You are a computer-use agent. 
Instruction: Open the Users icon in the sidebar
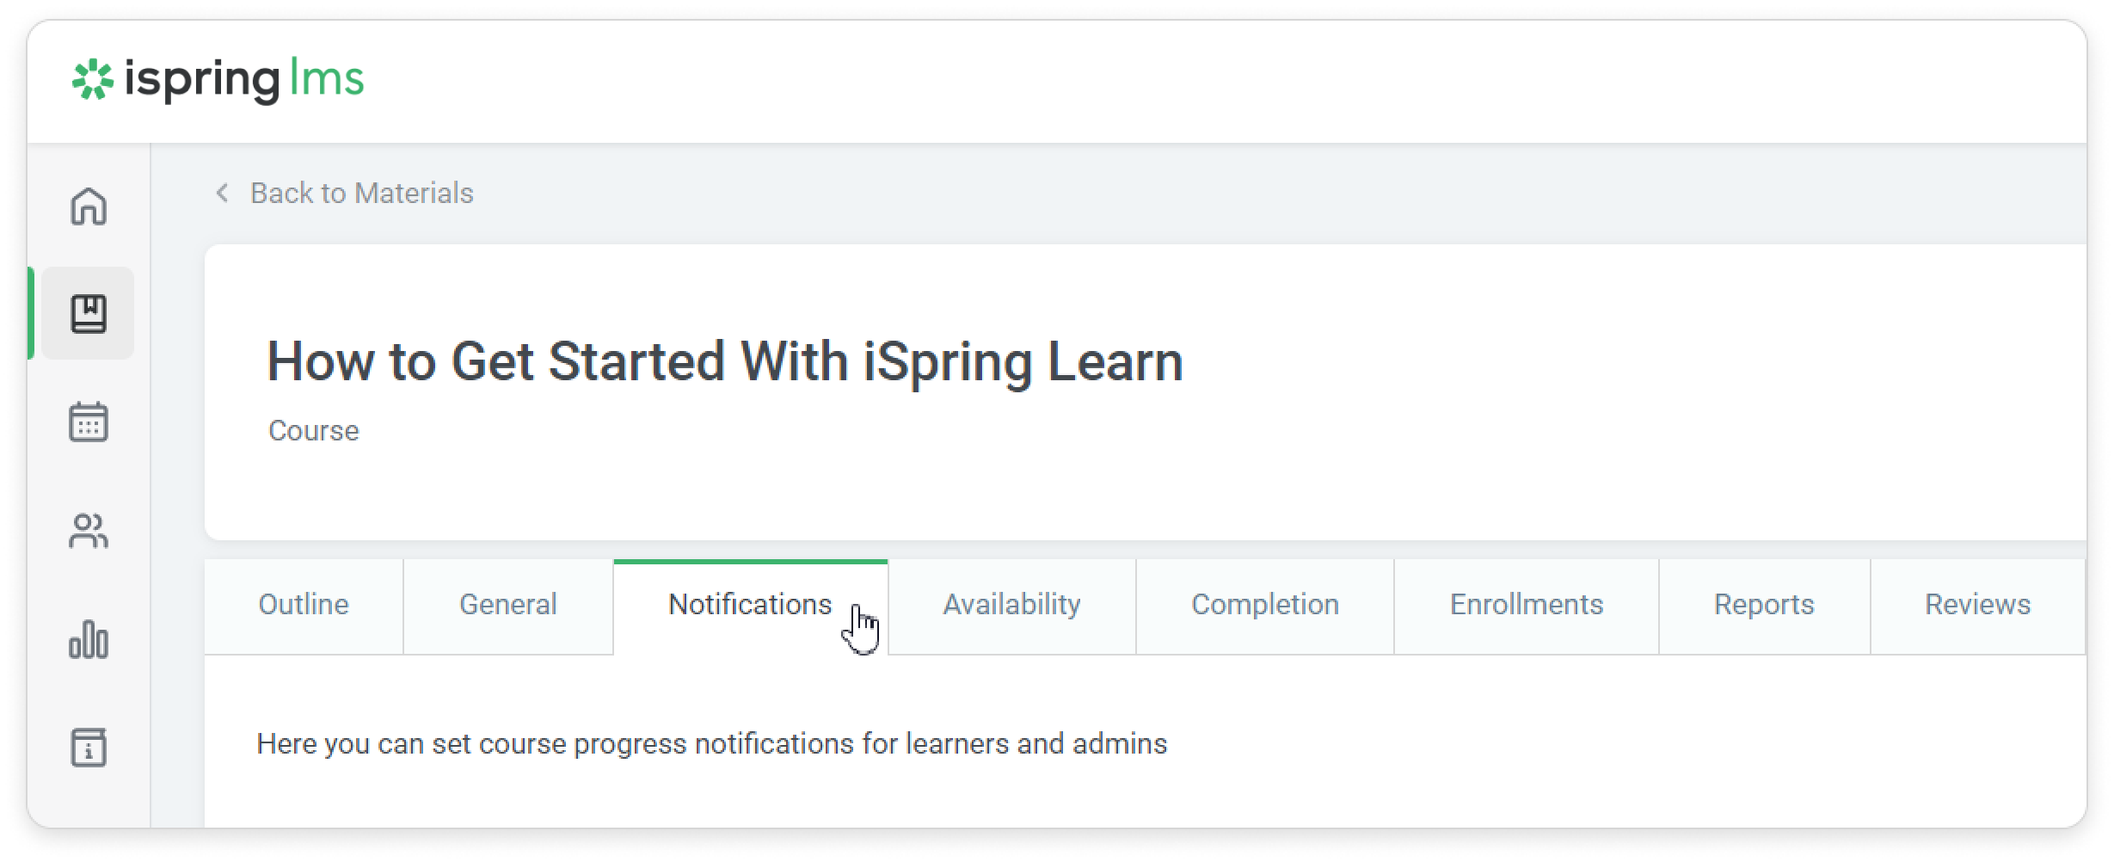coord(89,531)
